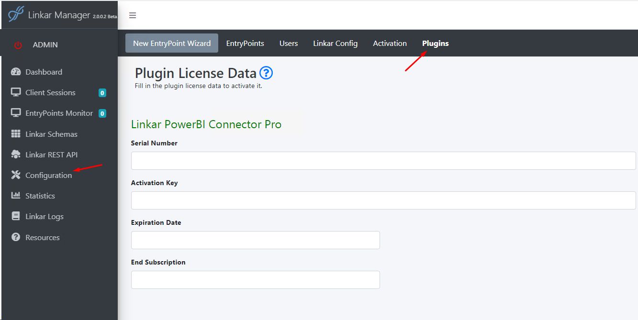Image resolution: width=638 pixels, height=320 pixels.
Task: Click the Linkar PowerBI Connector Pro heading
Action: pos(206,124)
